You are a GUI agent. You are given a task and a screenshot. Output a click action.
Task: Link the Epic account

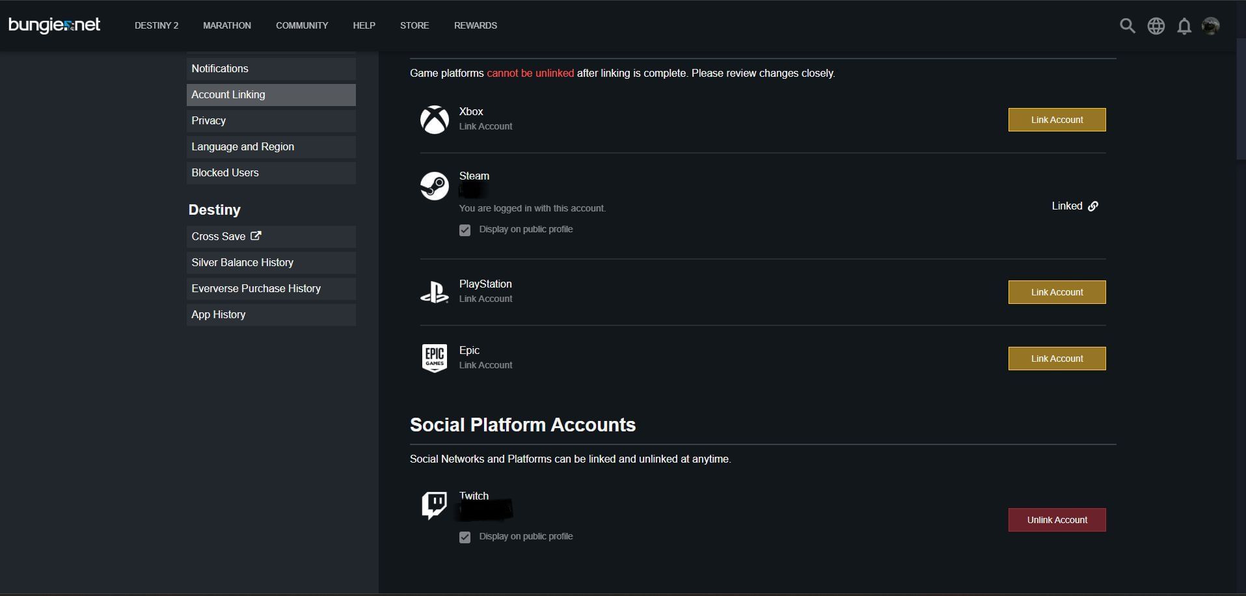[1057, 359]
